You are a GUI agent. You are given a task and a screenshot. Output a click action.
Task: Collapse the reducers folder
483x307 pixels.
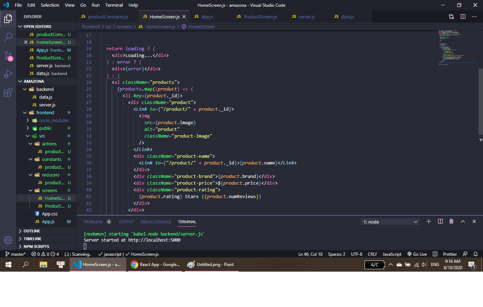[x=46, y=175]
